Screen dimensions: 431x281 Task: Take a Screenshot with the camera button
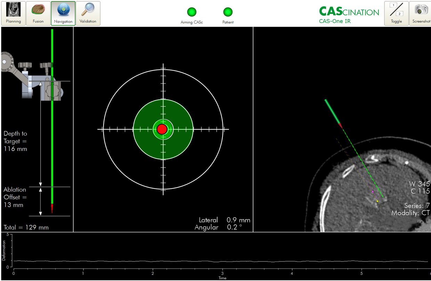[x=421, y=13]
